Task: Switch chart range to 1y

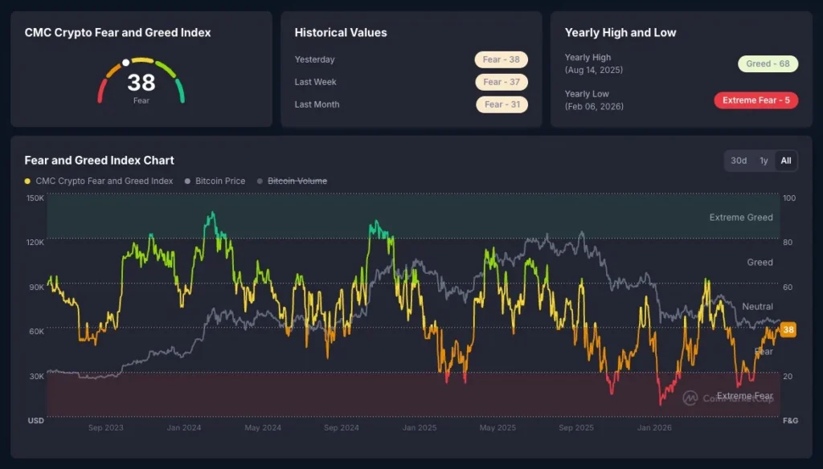Action: (764, 161)
